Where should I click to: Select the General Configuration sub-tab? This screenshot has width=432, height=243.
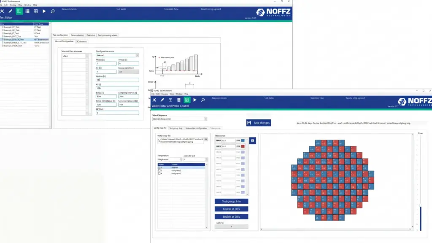click(x=64, y=41)
